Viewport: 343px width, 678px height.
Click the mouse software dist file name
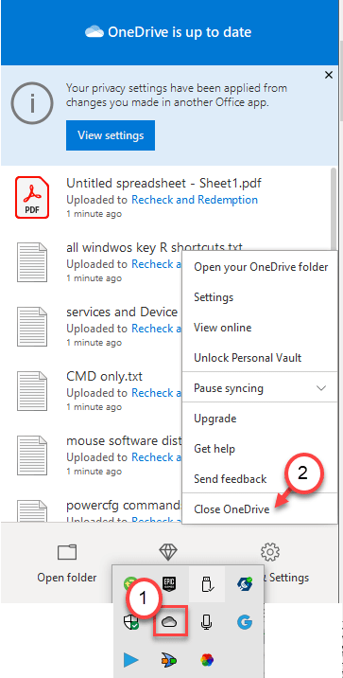point(125,441)
